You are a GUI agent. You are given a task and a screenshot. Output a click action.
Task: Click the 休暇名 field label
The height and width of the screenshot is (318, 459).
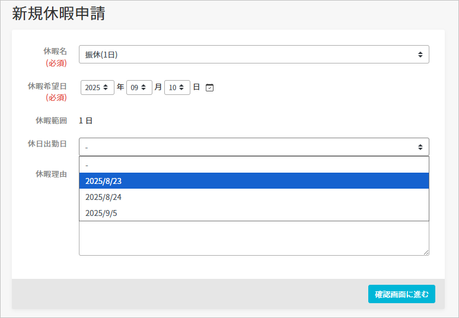55,52
